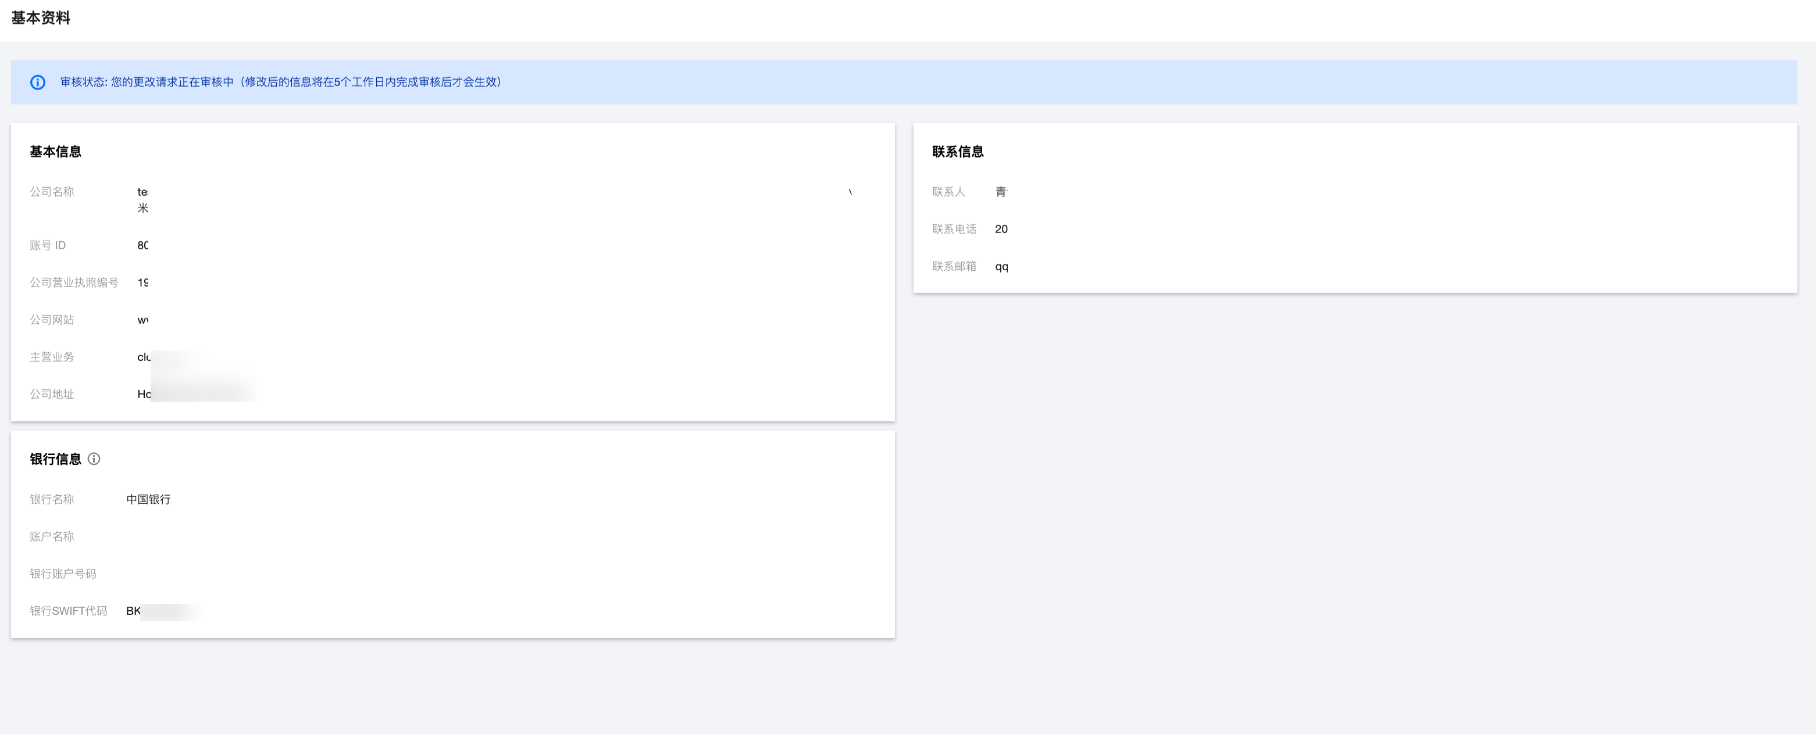Click the 联系邮箱 field label
The image size is (1816, 734).
point(954,266)
